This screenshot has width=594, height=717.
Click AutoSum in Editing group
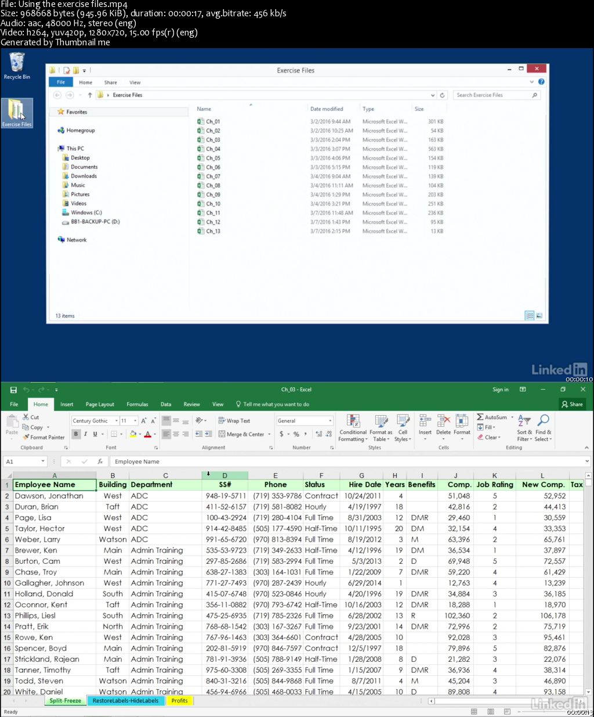coord(492,417)
